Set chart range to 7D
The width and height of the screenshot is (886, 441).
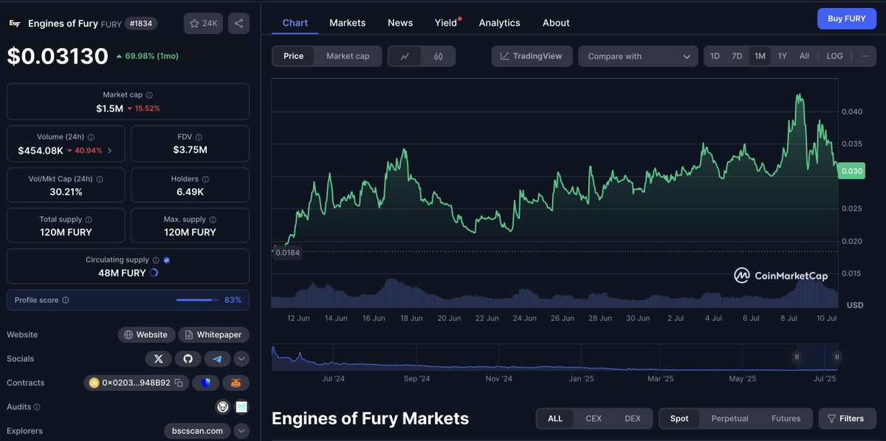tap(737, 56)
